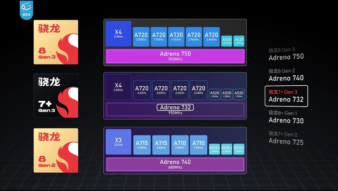Click the 骁龙8+ Gen 1 Adreno 730 list entry
The width and height of the screenshot is (338, 191).
click(286, 117)
